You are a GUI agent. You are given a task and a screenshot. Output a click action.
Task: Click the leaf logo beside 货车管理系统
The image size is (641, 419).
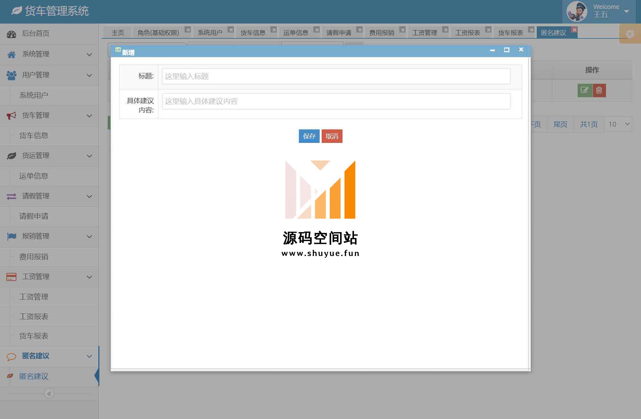(17, 11)
